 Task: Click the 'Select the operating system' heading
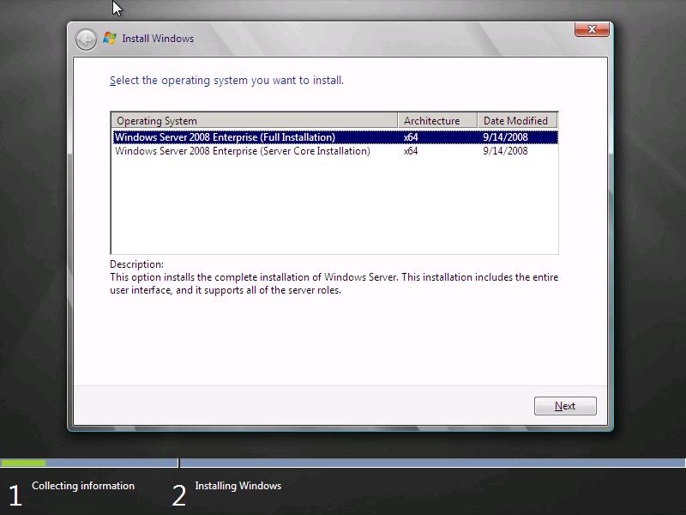226,81
